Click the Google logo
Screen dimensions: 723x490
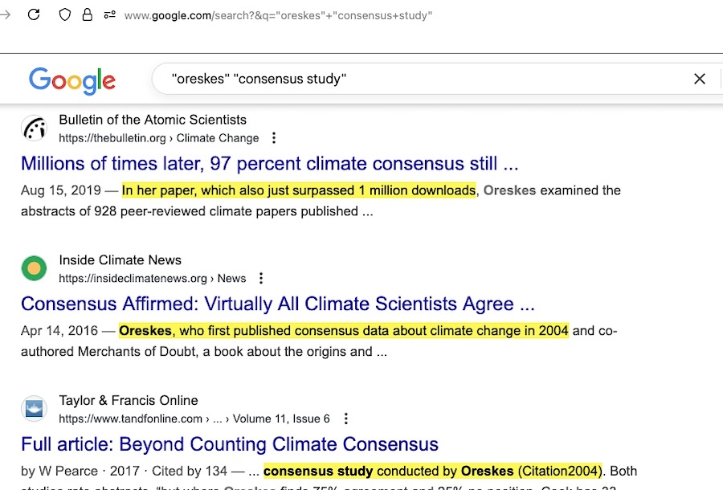[x=72, y=79]
